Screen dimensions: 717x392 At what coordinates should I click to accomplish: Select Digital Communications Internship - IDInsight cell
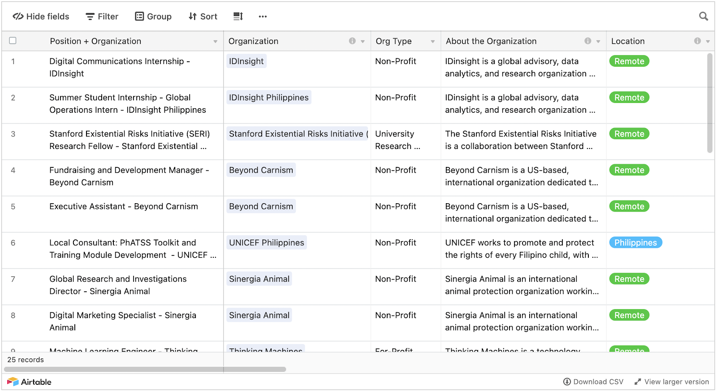[134, 69]
